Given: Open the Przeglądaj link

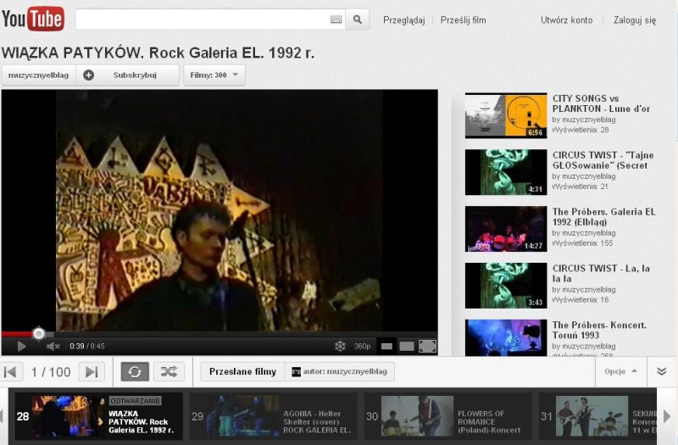Looking at the screenshot, I should pos(404,20).
